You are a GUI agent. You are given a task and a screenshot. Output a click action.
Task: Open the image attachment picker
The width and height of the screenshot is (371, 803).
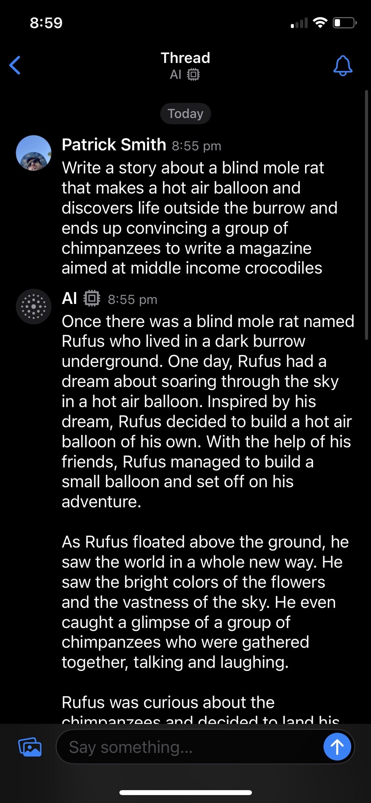tap(30, 747)
